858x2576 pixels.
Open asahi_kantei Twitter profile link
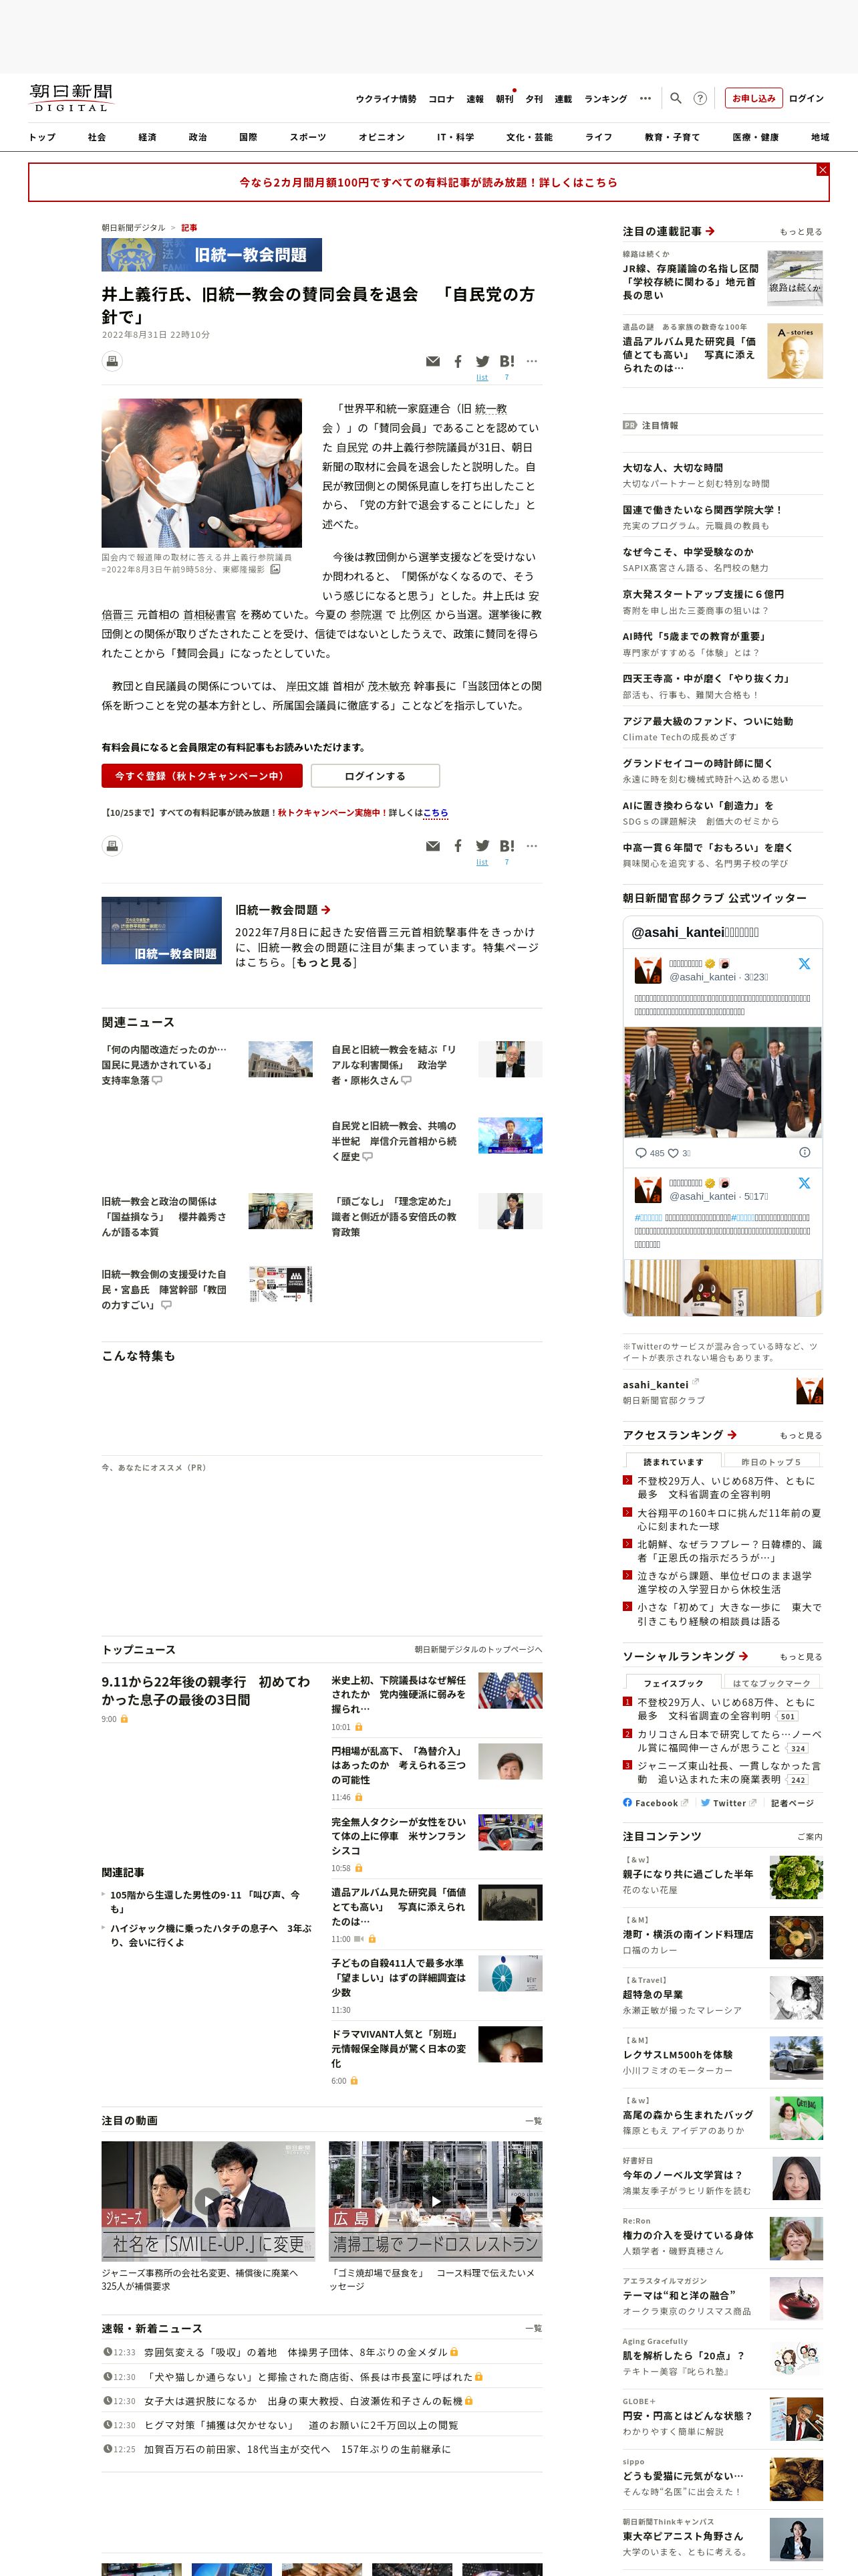click(656, 1385)
